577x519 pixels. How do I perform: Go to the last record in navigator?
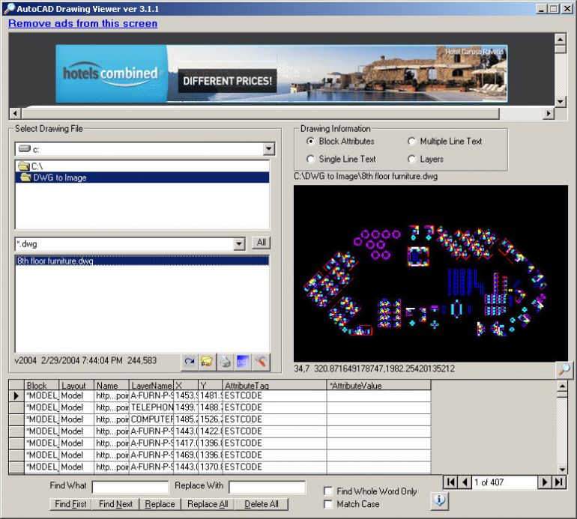[x=559, y=482]
